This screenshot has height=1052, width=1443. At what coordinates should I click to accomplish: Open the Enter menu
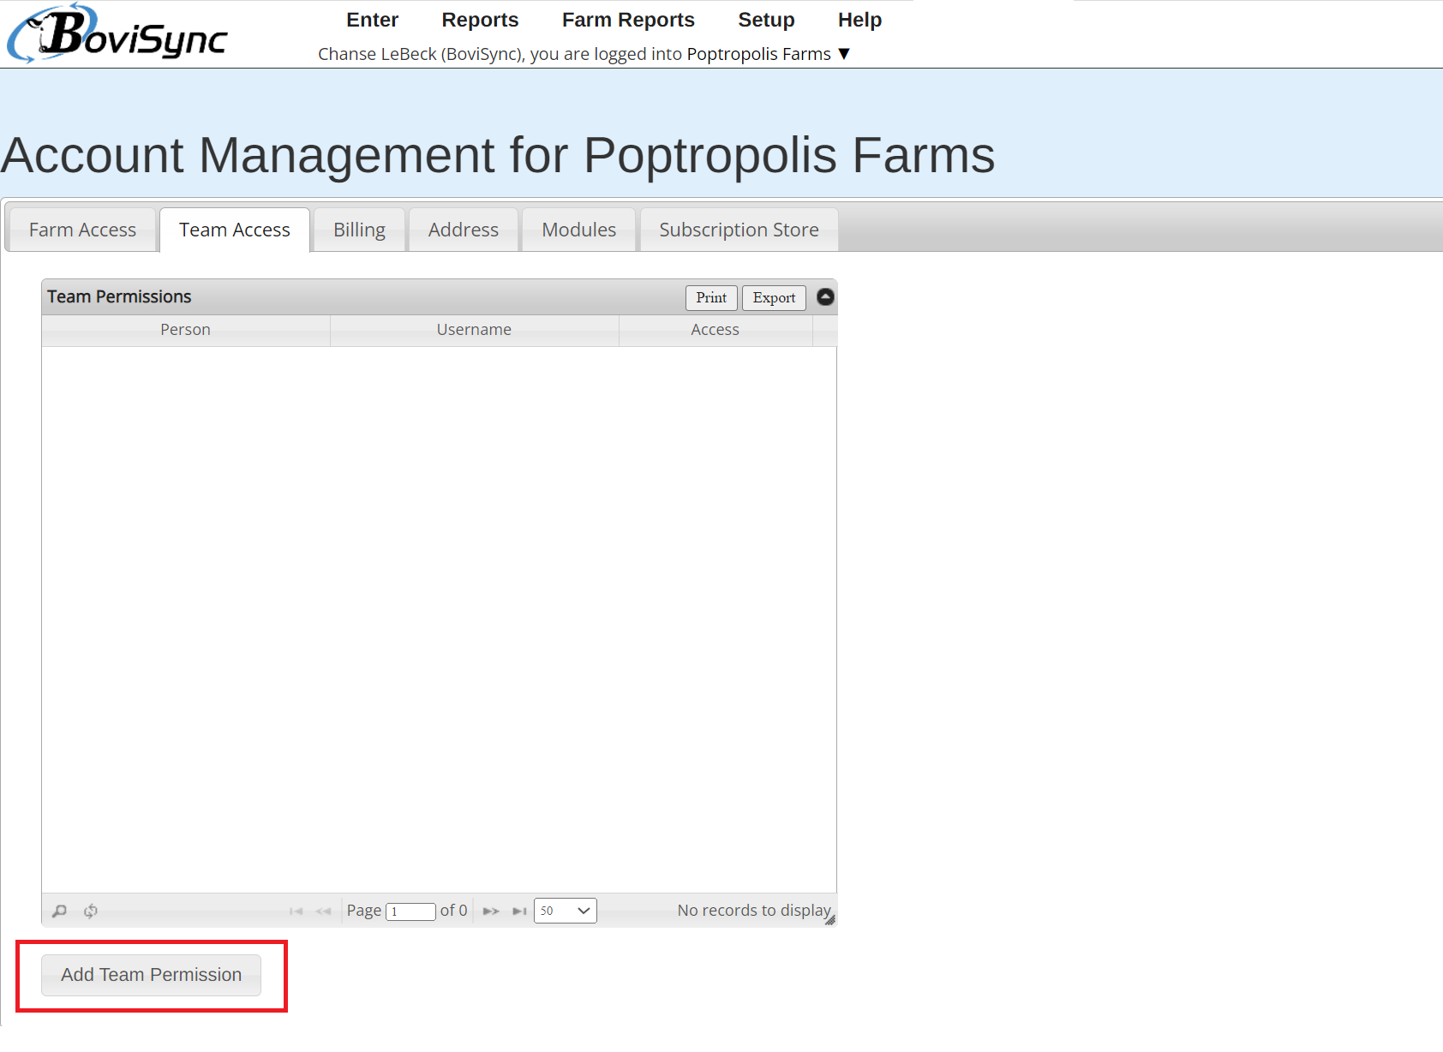click(x=372, y=20)
